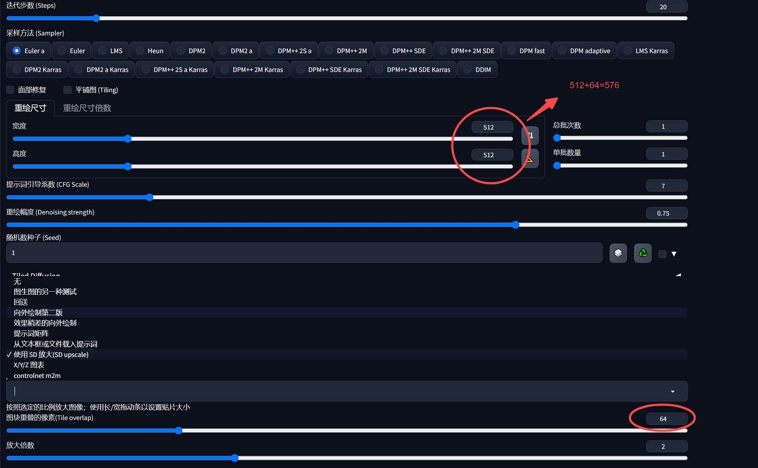Select LMS Karras sampler
The height and width of the screenshot is (468, 758).
646,51
